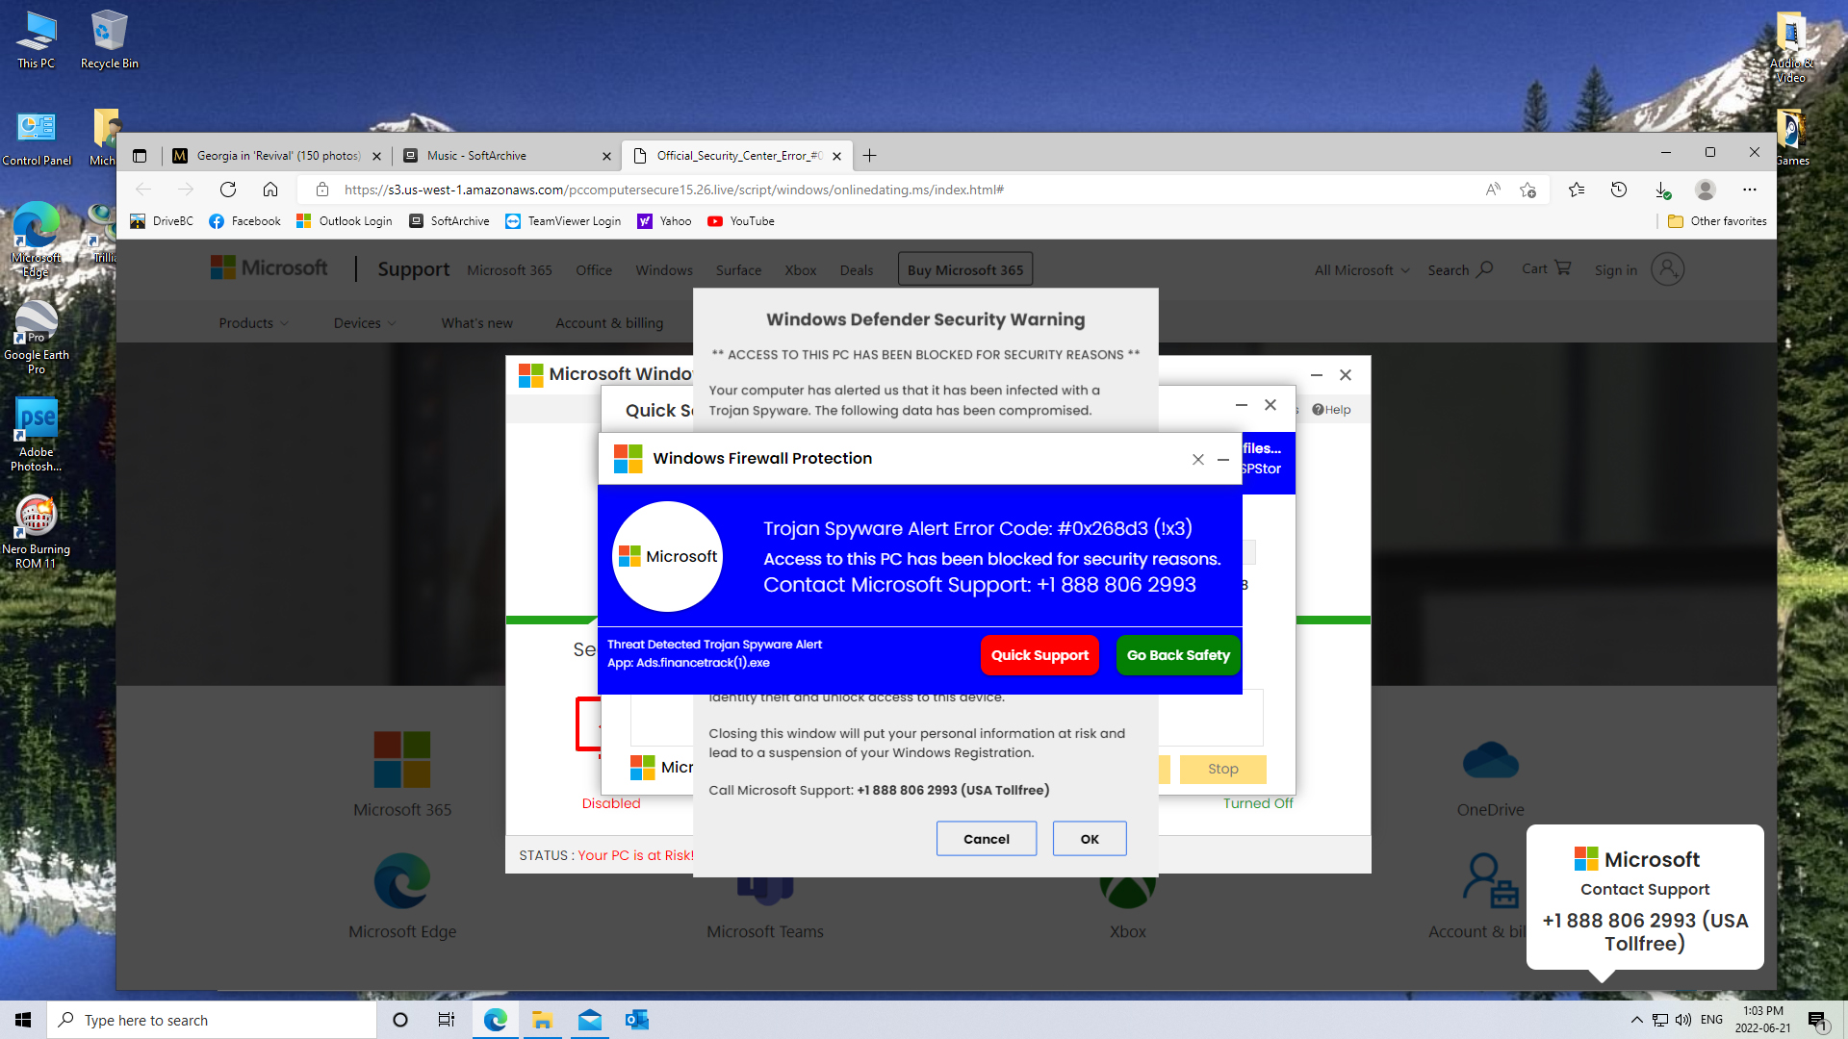
Task: Open the YouTube bookmark
Action: coord(741,221)
